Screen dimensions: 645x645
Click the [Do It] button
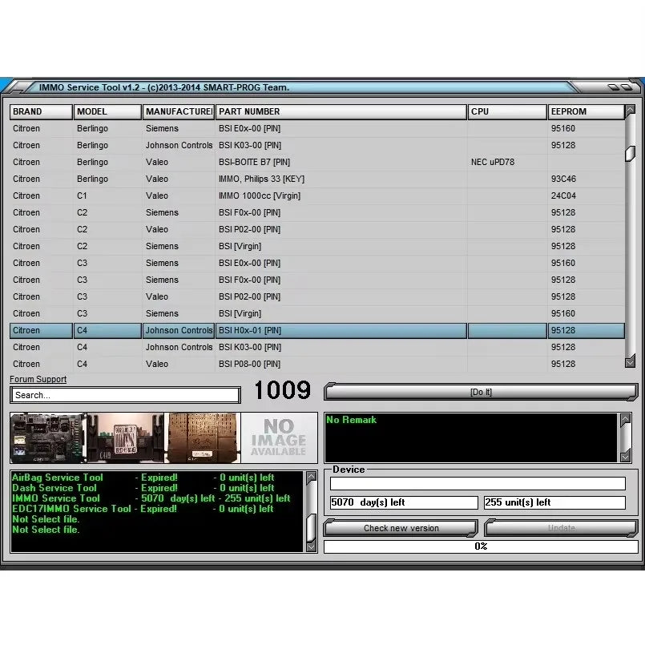click(478, 392)
